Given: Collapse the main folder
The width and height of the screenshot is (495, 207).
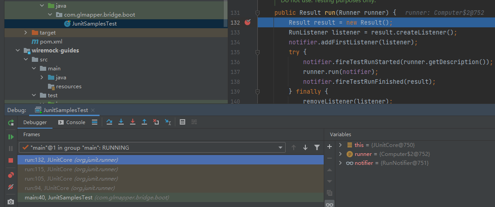Looking at the screenshot, I should tap(34, 69).
